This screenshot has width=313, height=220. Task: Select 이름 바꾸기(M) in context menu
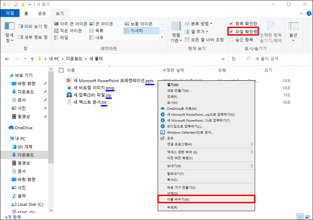(206, 199)
